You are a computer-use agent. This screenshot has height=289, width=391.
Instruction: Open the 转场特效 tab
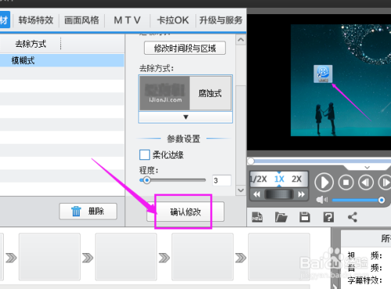click(x=36, y=20)
